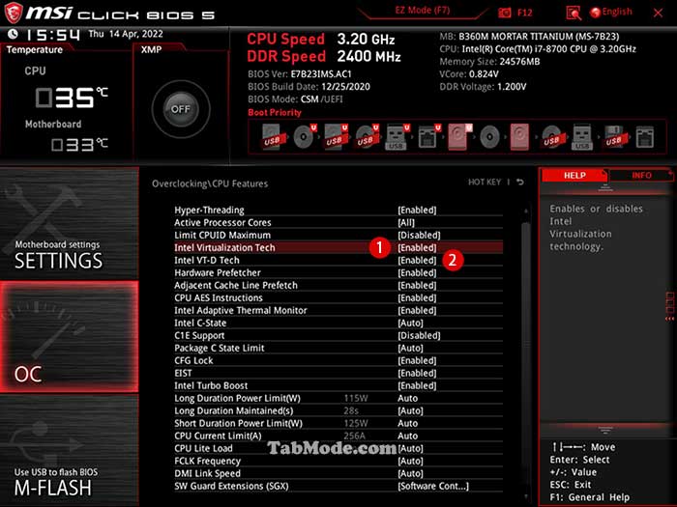Select the highlighted UEFI hard disk boot icon
Screen dimensions: 677x507
pos(459,137)
